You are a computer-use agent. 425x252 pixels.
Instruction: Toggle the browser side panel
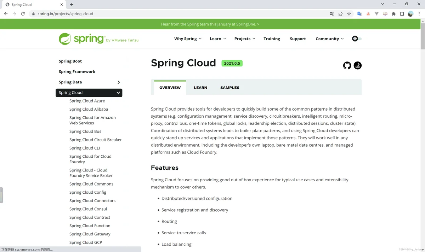coord(402,14)
